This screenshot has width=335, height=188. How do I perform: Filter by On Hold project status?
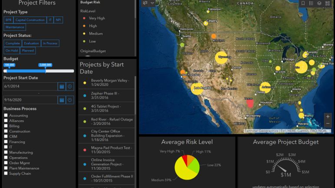(12, 51)
